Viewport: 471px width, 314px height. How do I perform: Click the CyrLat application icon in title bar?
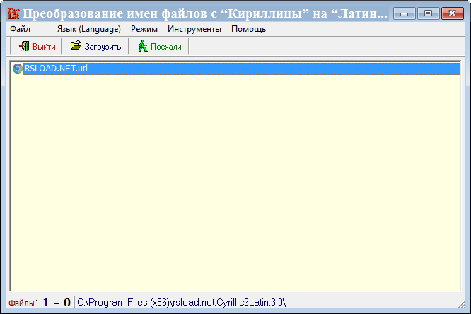(x=14, y=13)
